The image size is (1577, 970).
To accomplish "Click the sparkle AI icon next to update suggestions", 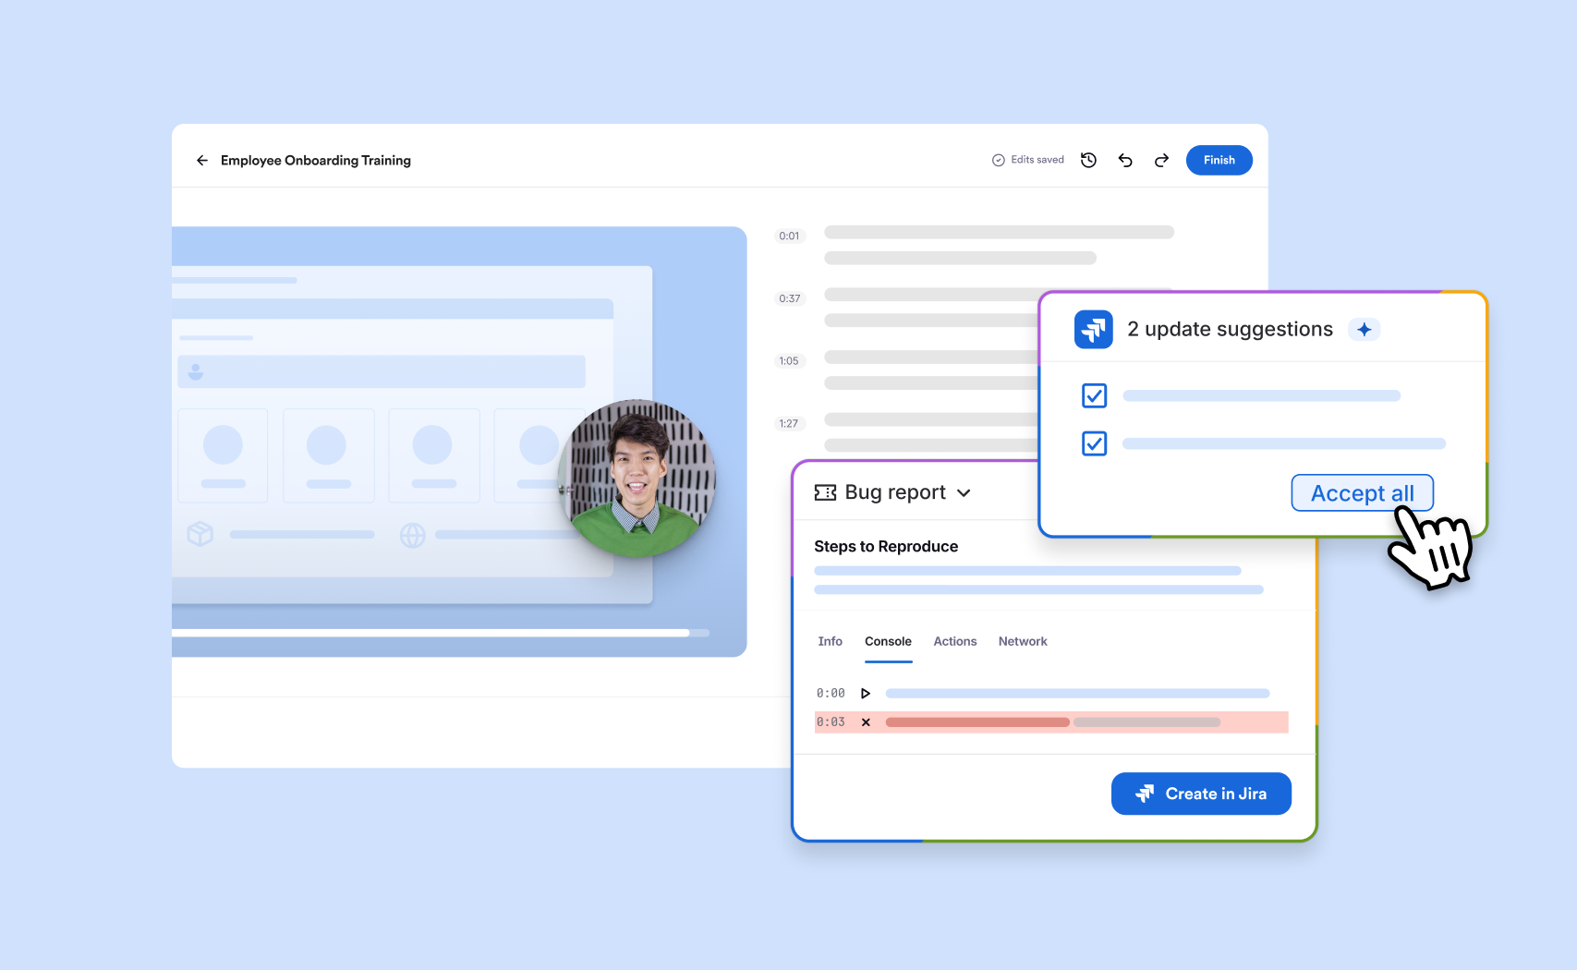I will (1365, 329).
